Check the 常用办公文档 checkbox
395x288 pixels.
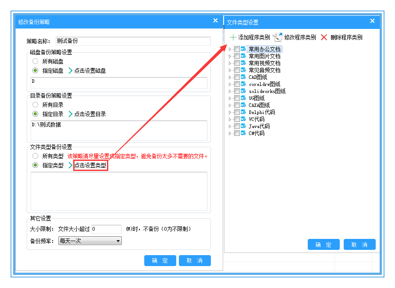click(236, 49)
